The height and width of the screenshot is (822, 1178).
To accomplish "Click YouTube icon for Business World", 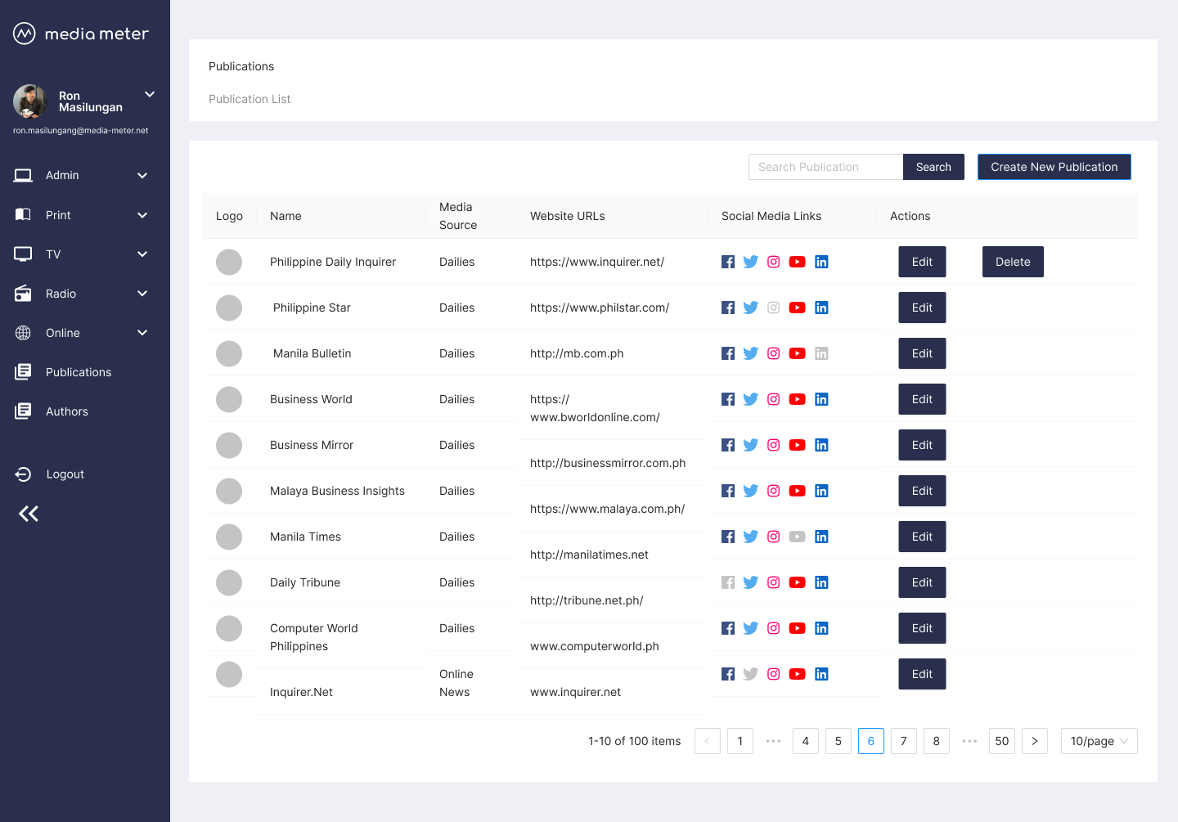I will tap(797, 399).
